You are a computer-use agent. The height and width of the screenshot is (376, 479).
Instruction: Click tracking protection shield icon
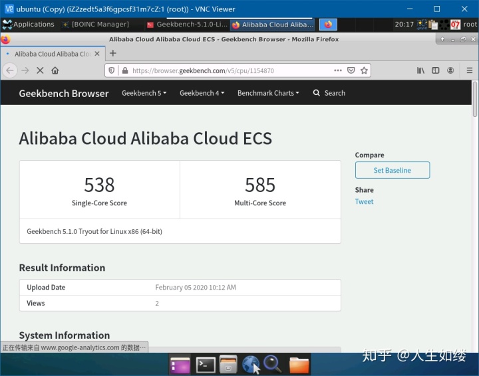pos(112,70)
